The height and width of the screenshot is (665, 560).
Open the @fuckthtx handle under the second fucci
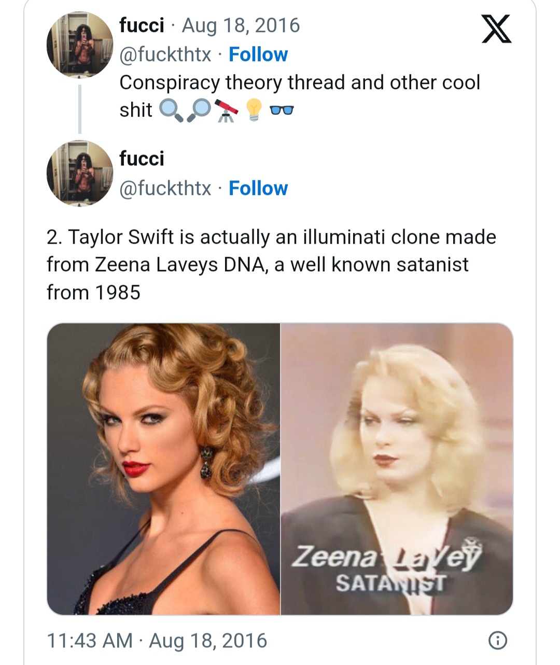165,188
